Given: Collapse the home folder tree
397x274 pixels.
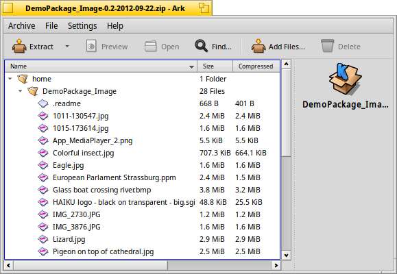Looking at the screenshot, I should pos(10,79).
